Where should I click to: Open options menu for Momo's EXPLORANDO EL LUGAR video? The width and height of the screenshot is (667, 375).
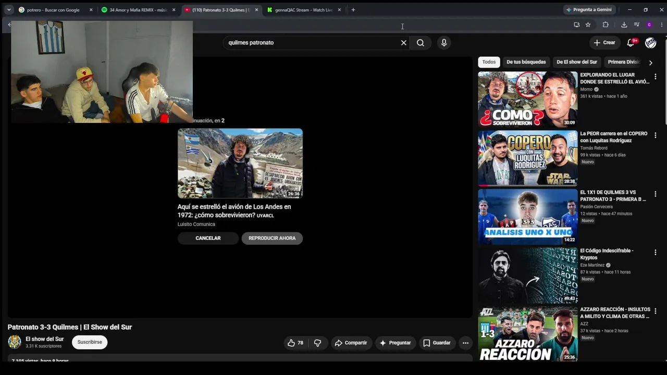click(656, 77)
